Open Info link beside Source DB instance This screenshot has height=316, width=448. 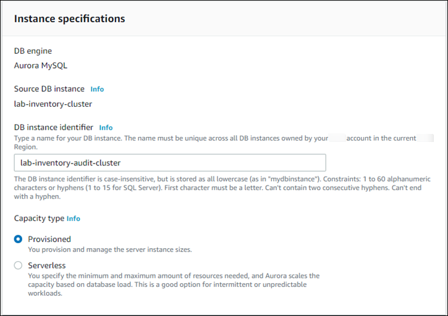point(97,89)
